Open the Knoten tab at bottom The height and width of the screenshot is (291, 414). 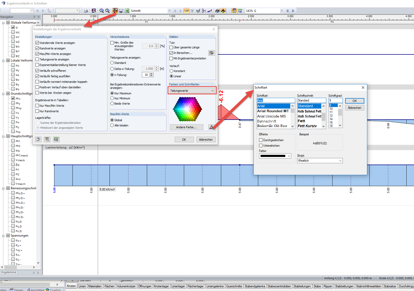click(x=71, y=286)
